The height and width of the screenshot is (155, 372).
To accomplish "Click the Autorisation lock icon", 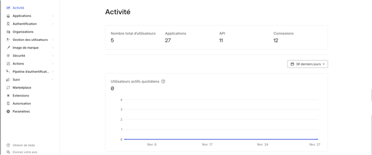I will click(8, 104).
